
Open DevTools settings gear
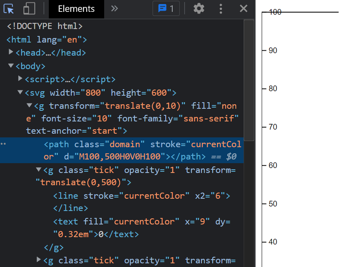pos(199,9)
